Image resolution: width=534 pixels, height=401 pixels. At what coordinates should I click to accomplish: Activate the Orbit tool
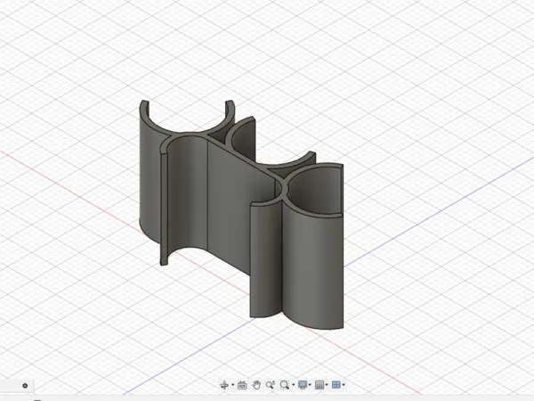[224, 385]
